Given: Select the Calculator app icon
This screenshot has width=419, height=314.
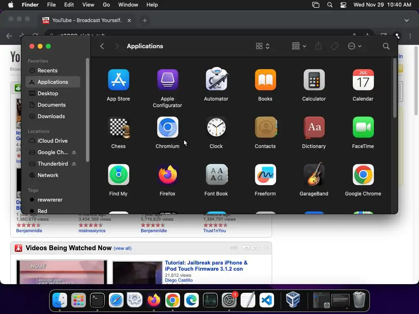Looking at the screenshot, I should pyautogui.click(x=314, y=80).
